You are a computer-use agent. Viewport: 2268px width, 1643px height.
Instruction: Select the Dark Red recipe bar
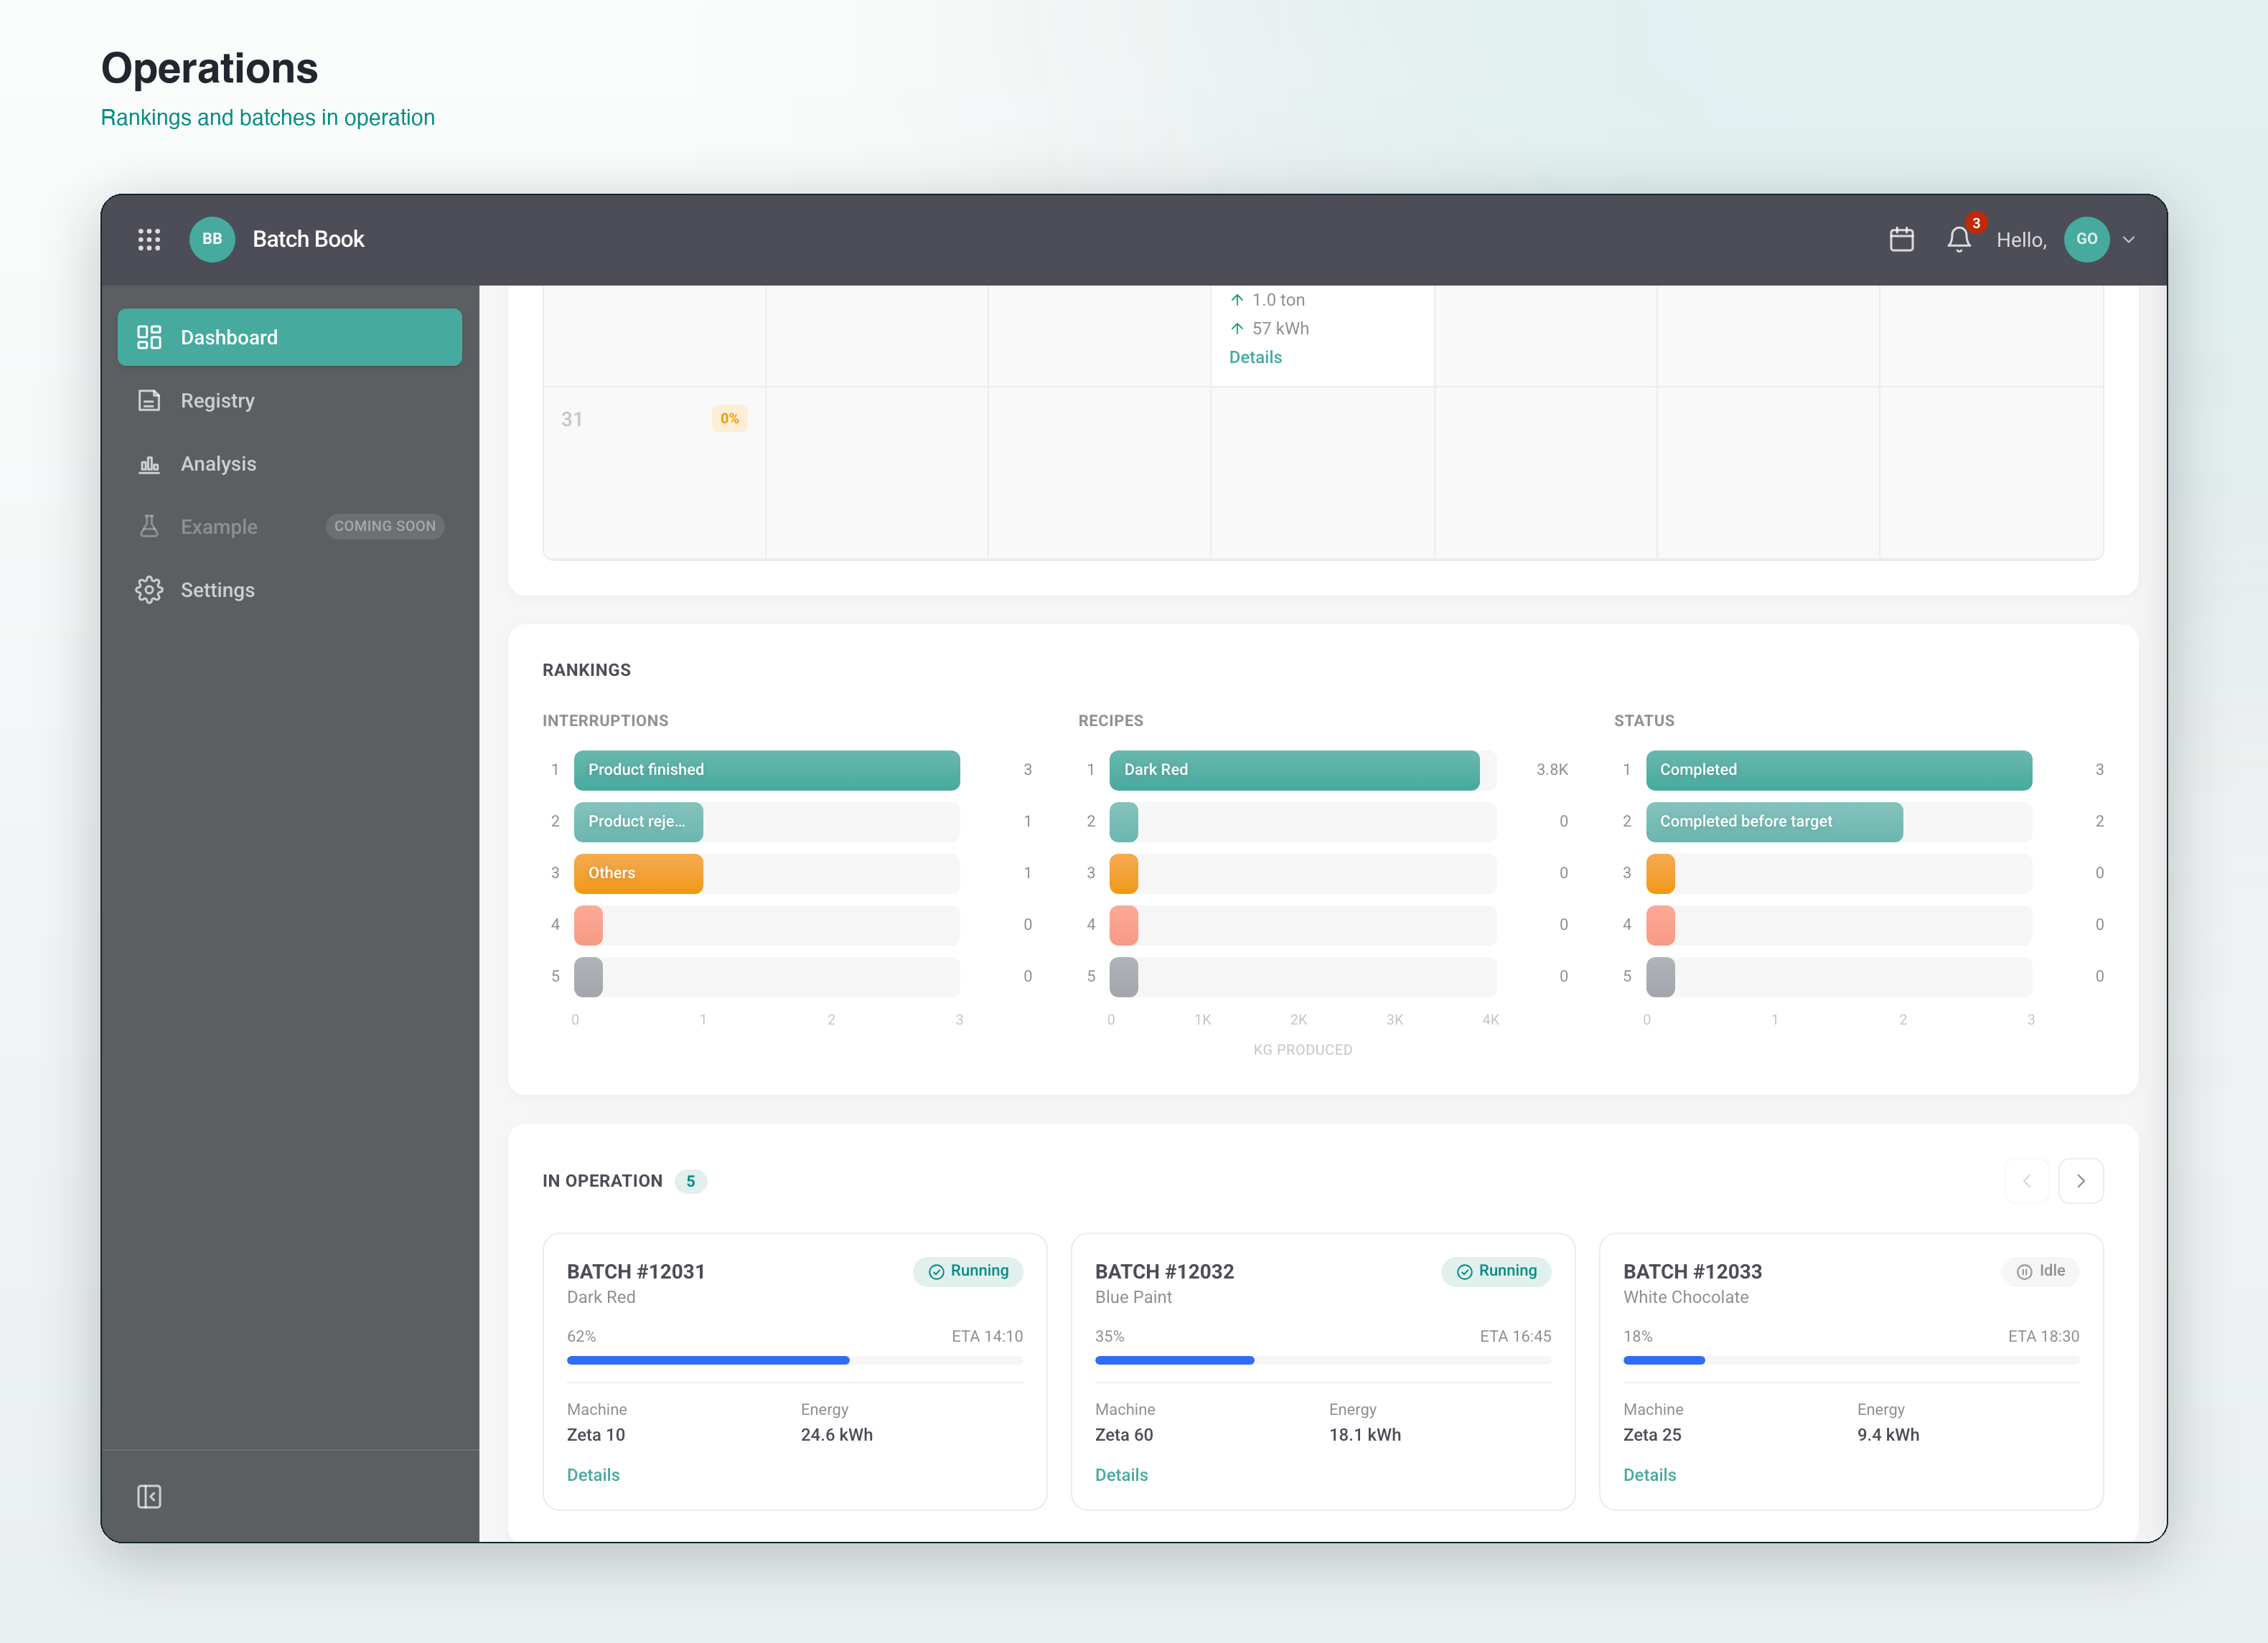1294,770
